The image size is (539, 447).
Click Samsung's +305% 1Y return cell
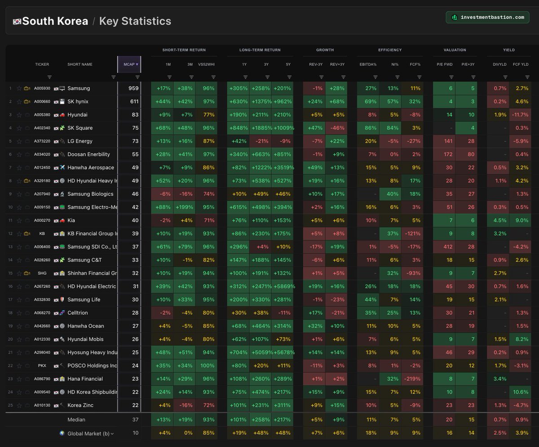click(238, 89)
